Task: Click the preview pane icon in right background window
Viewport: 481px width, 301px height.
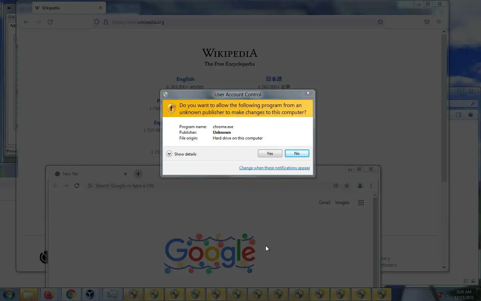Action: point(459,115)
